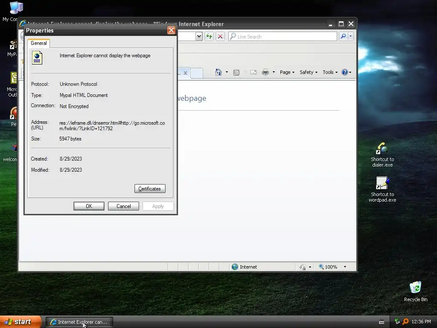Expand the Home button dropdown arrow
Viewport: 437px width, 328px height.
(227, 72)
